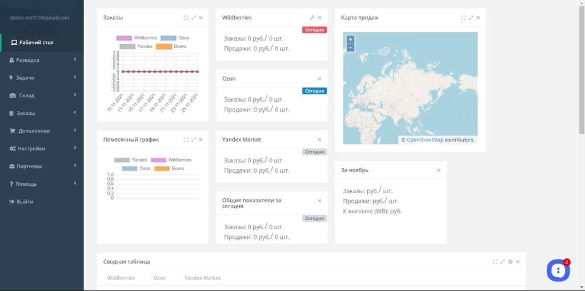Click the expand arrows icon in Карта продаж
This screenshot has width=585, height=291.
[x=471, y=18]
